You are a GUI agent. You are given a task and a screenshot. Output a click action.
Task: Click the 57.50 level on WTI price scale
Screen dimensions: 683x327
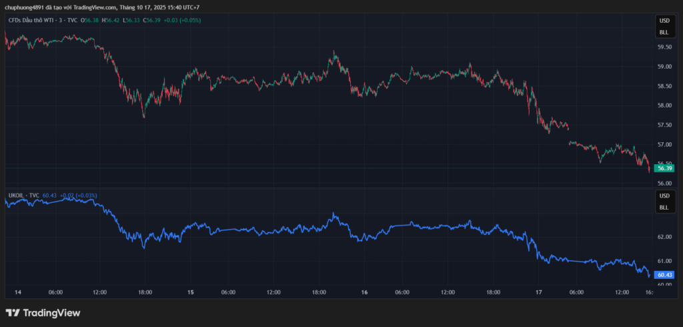click(x=664, y=125)
